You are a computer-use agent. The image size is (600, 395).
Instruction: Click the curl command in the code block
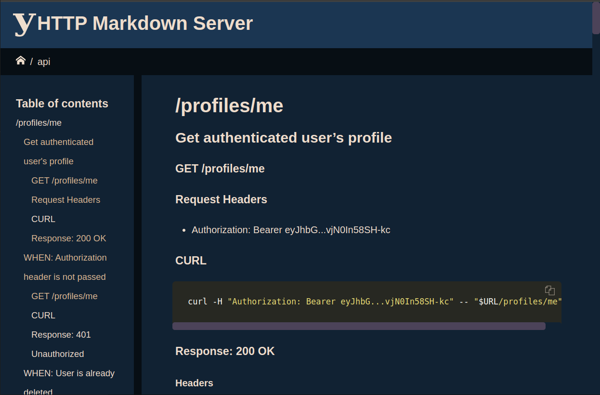pyautogui.click(x=337, y=301)
